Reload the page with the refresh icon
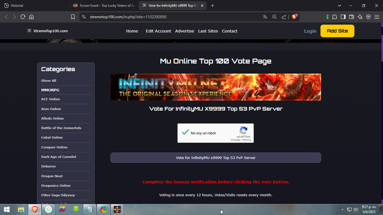This screenshot has height=215, width=383. coord(23,17)
